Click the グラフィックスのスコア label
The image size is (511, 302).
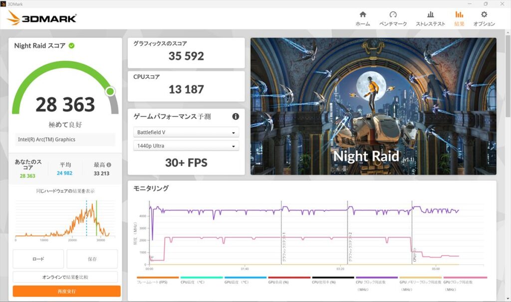[x=160, y=44]
